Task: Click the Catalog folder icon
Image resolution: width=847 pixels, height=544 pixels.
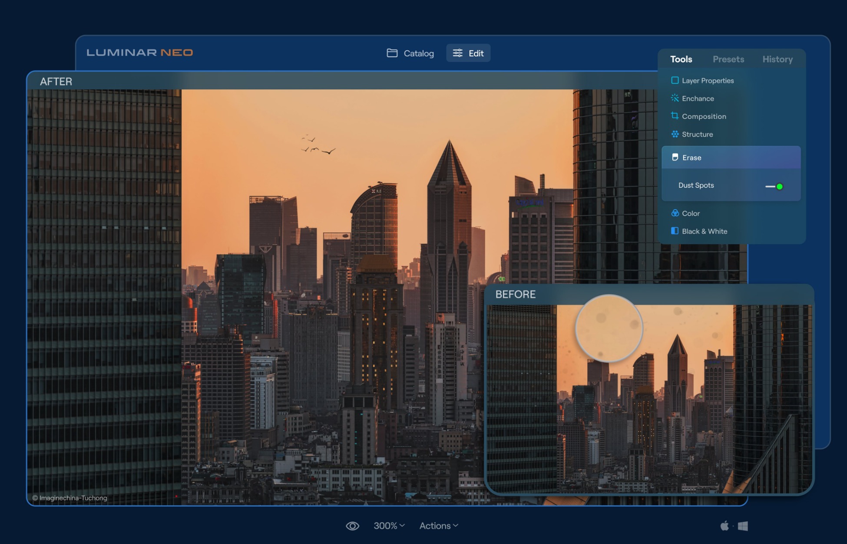Action: click(392, 53)
